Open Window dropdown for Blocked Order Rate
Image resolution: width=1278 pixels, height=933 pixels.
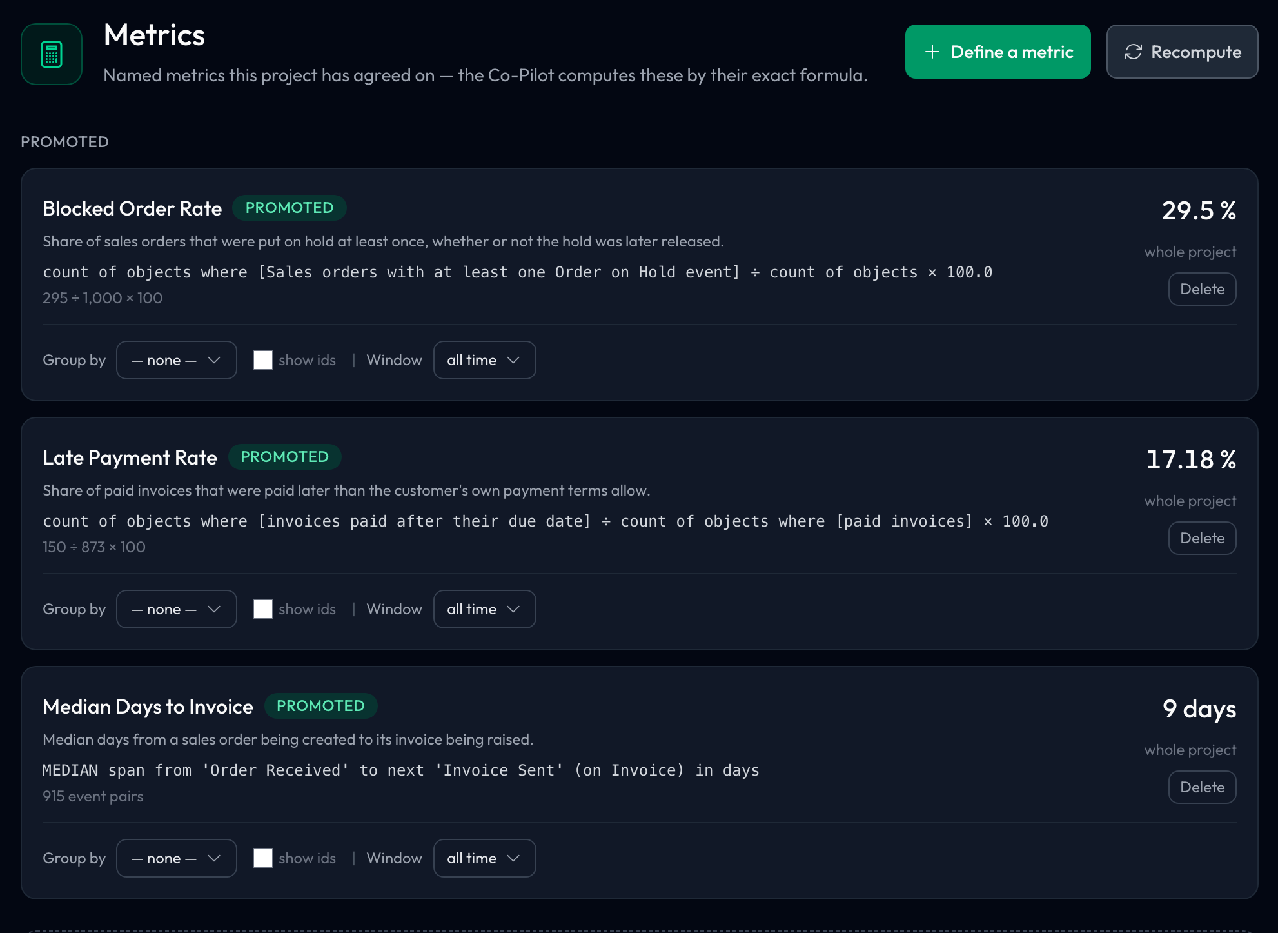click(x=484, y=360)
